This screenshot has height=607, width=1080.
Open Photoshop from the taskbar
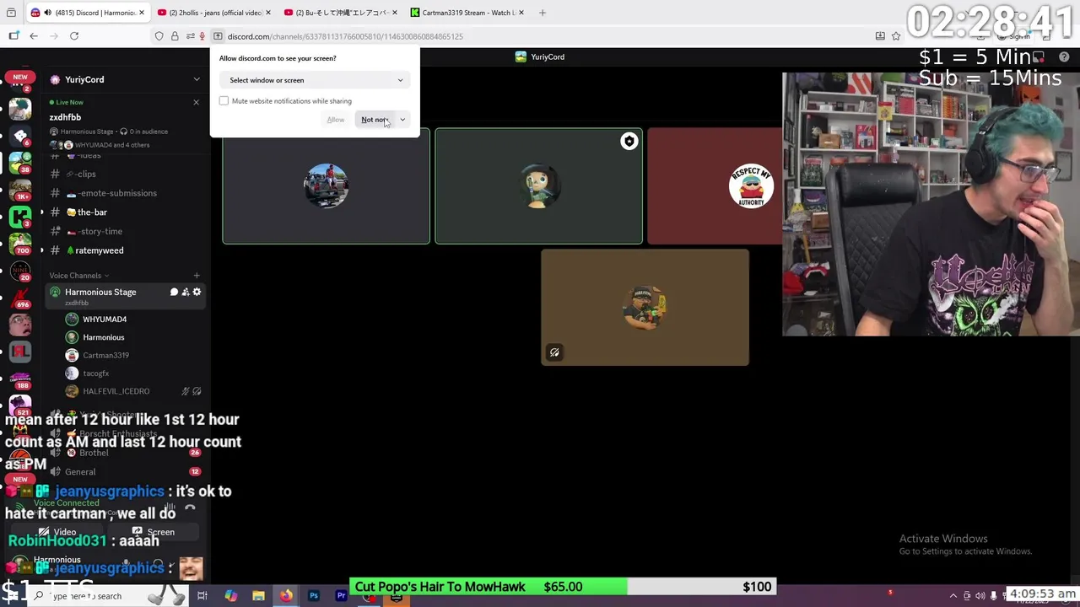(314, 596)
